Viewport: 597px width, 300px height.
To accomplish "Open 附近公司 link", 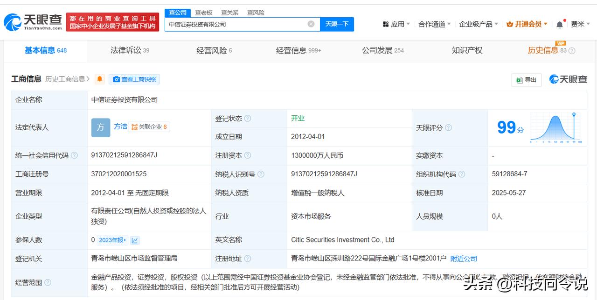I will pyautogui.click(x=464, y=259).
